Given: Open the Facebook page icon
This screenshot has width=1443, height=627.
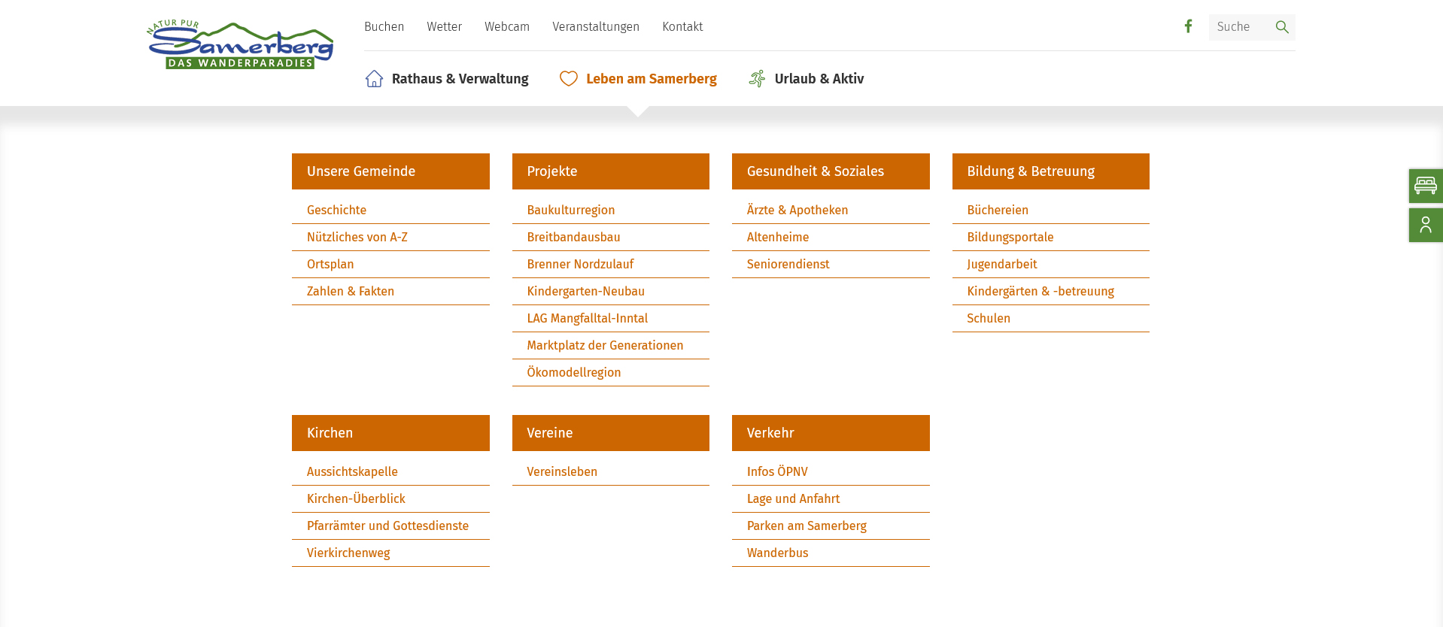Looking at the screenshot, I should [x=1188, y=26].
